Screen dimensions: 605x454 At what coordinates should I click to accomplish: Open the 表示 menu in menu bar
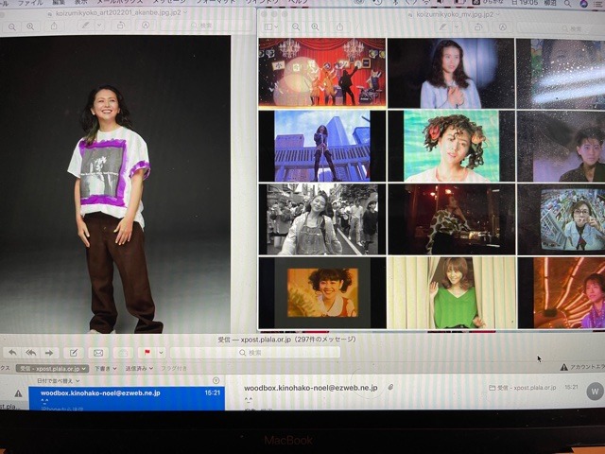(81, 2)
